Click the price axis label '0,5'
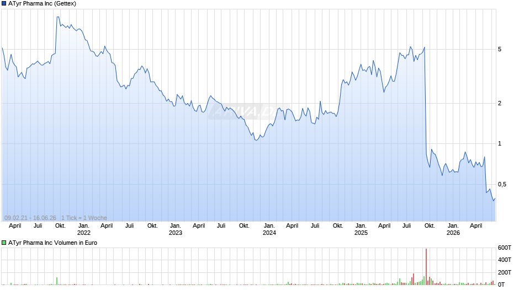 click(x=502, y=184)
